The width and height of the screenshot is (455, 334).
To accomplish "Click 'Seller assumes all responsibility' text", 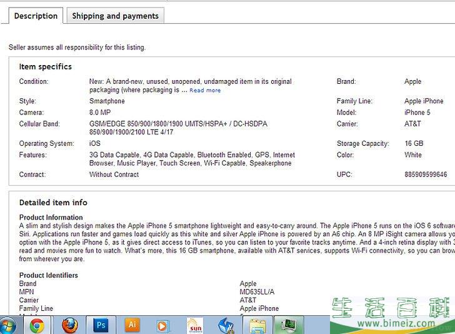I will click(77, 48).
